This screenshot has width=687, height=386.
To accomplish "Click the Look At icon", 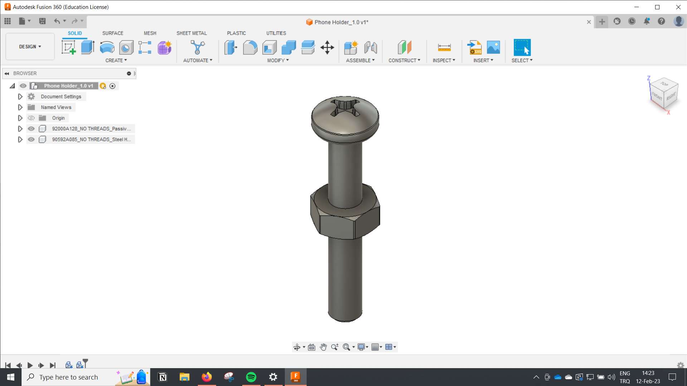I will [312, 347].
